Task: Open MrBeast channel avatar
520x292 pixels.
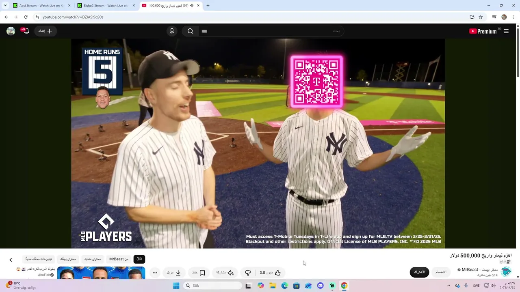Action: coord(506,272)
